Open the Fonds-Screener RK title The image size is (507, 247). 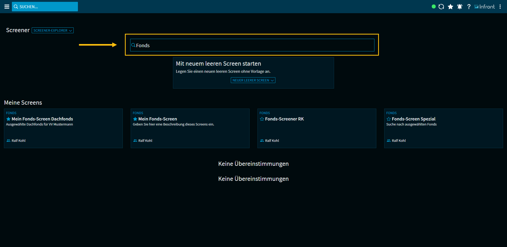coord(284,119)
